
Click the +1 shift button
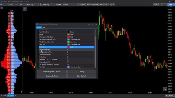(x=165, y=5)
